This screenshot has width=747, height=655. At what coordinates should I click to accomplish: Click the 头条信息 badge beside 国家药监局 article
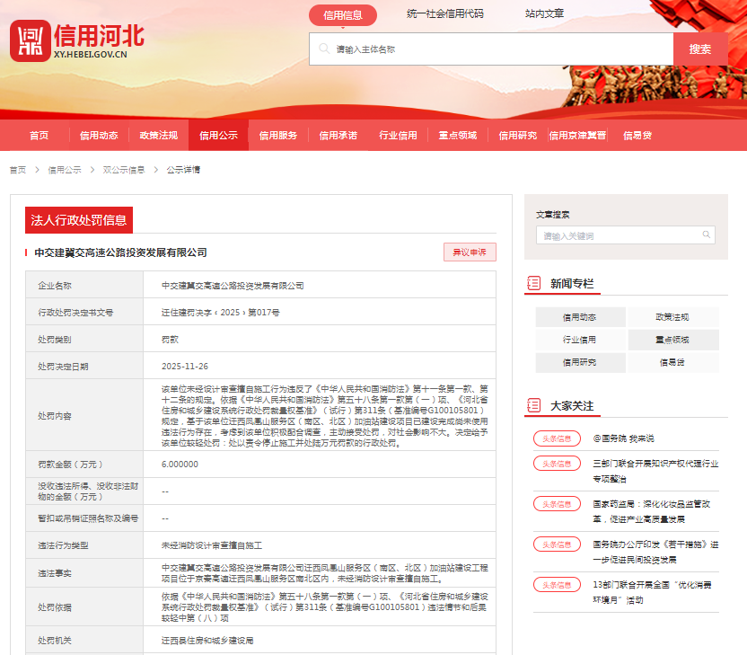pos(557,504)
